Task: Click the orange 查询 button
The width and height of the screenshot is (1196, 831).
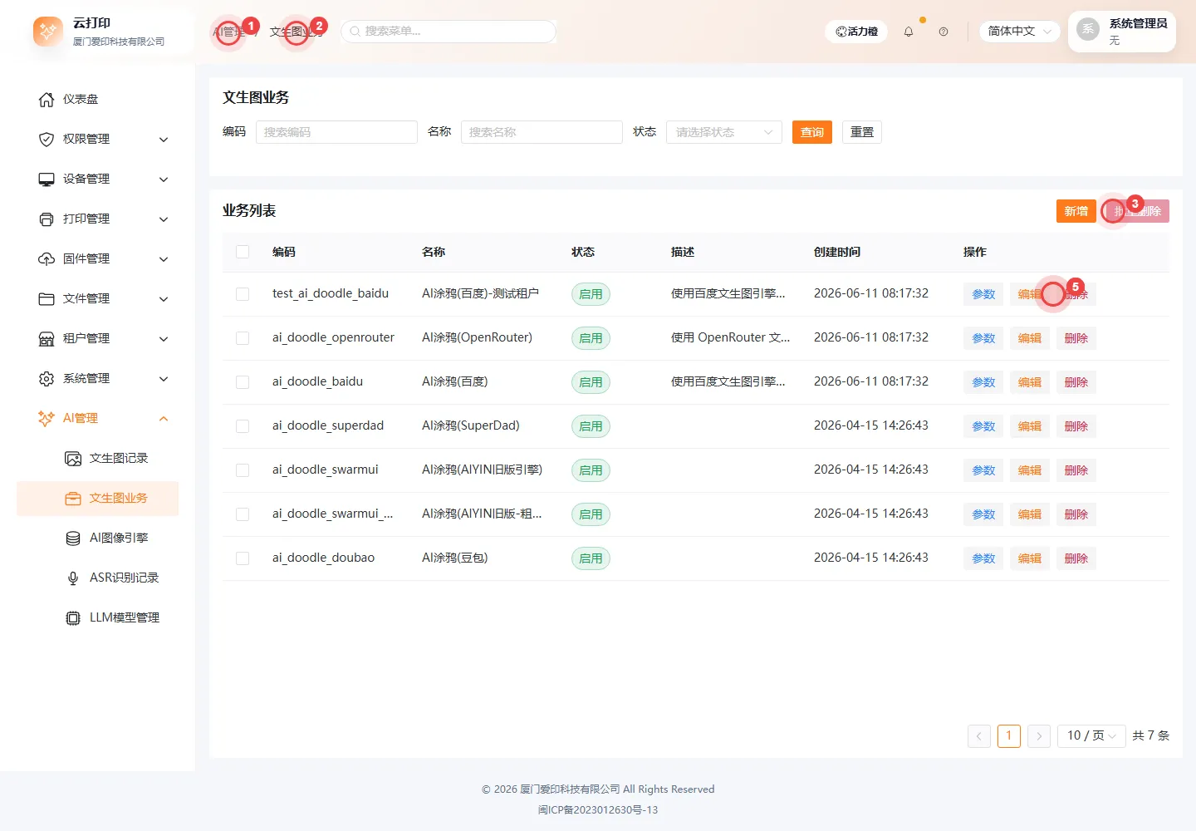Action: [812, 132]
